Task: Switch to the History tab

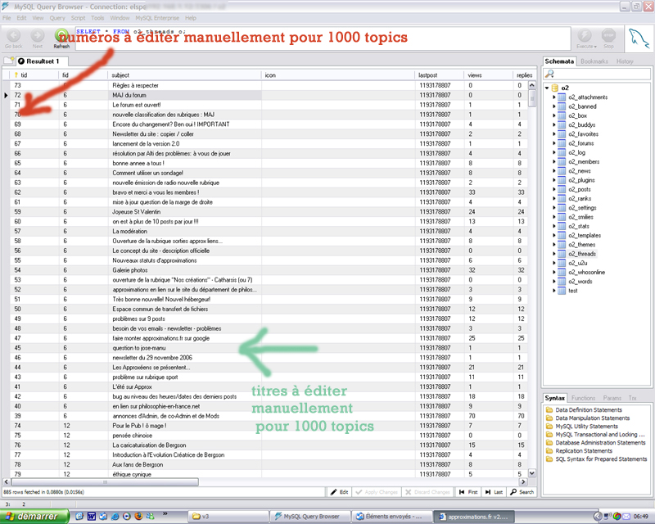Action: tap(625, 61)
